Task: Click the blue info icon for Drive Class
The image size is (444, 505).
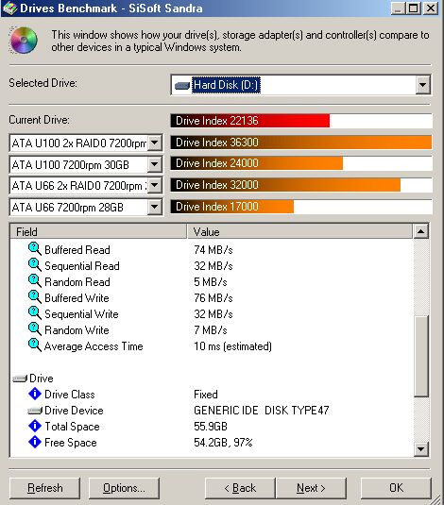Action: 35,394
